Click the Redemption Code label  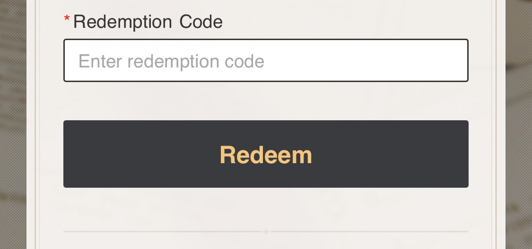(148, 22)
